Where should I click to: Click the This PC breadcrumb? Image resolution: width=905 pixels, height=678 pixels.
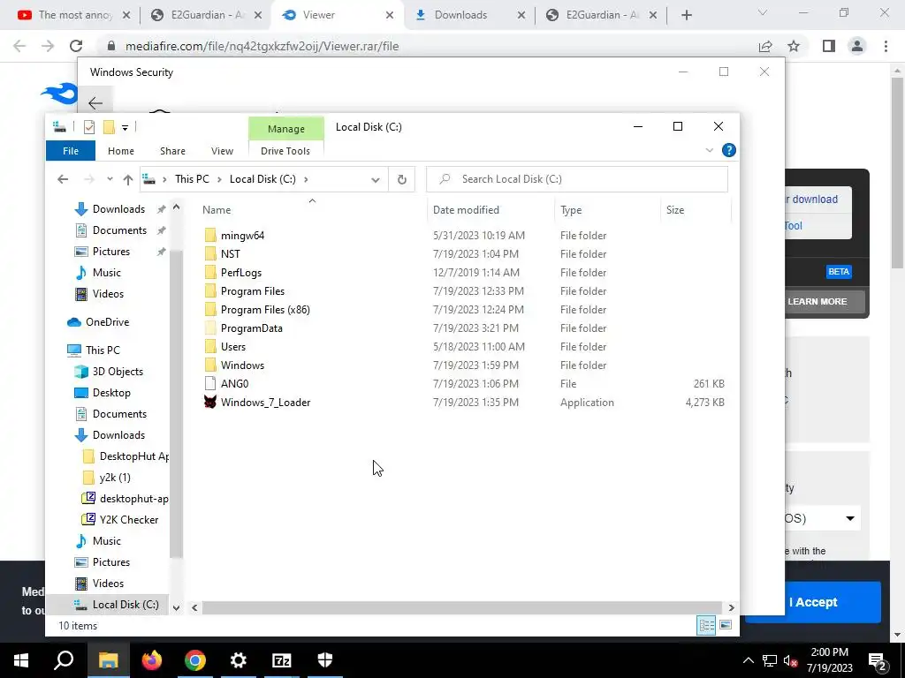coord(192,179)
